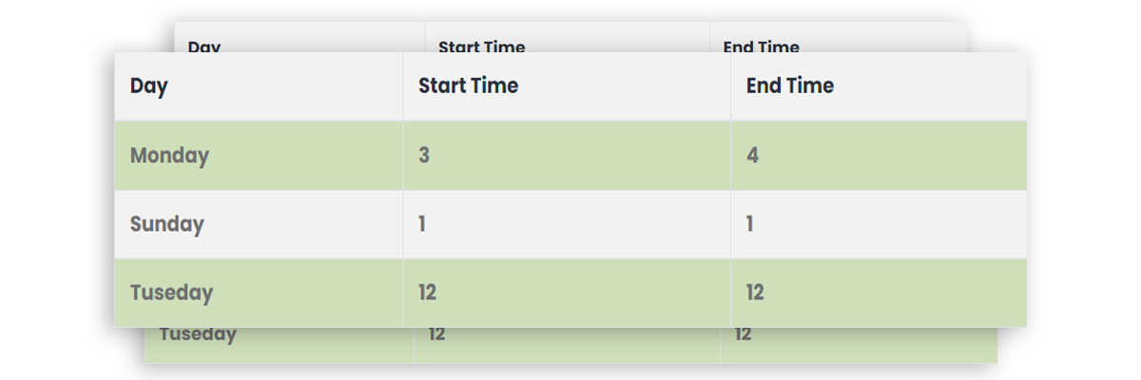This screenshot has width=1141, height=380.
Task: Click background bottom row's Start Time 12
Action: [x=436, y=335]
